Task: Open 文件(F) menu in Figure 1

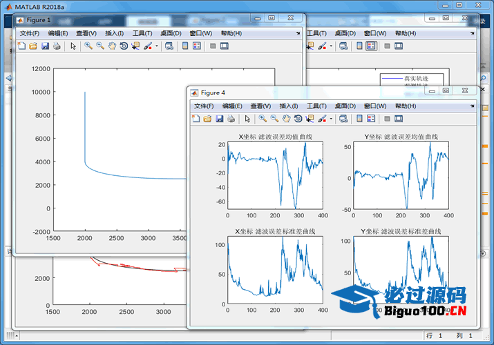Action: 30,33
